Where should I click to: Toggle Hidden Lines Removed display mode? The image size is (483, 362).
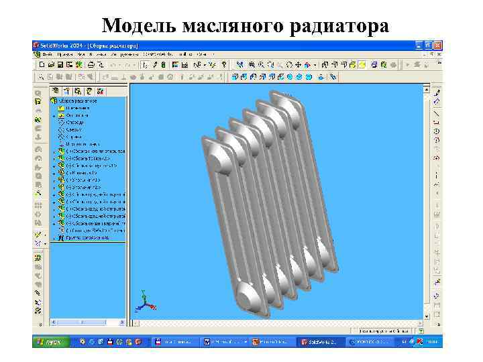click(x=343, y=65)
